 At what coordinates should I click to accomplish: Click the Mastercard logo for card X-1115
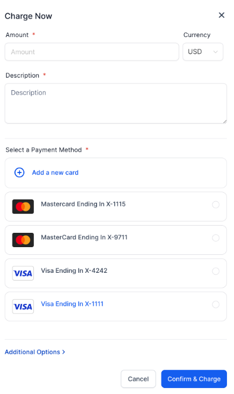click(x=23, y=207)
